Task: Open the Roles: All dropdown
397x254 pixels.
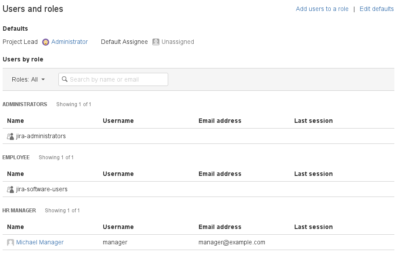Action: [x=28, y=79]
